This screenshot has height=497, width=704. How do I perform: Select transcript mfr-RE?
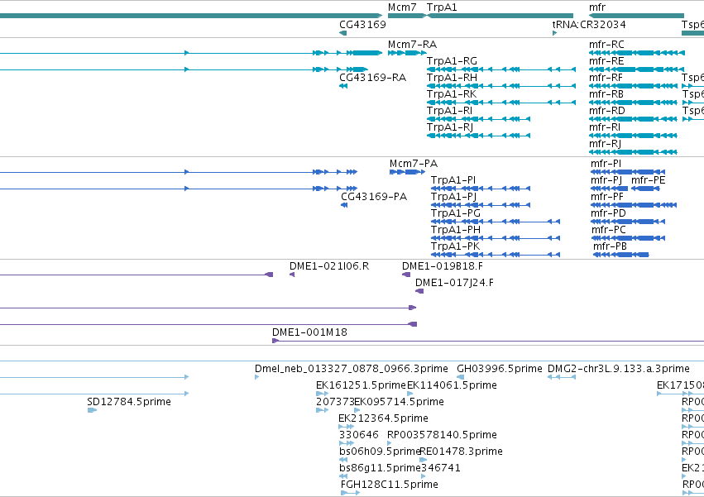[606, 61]
